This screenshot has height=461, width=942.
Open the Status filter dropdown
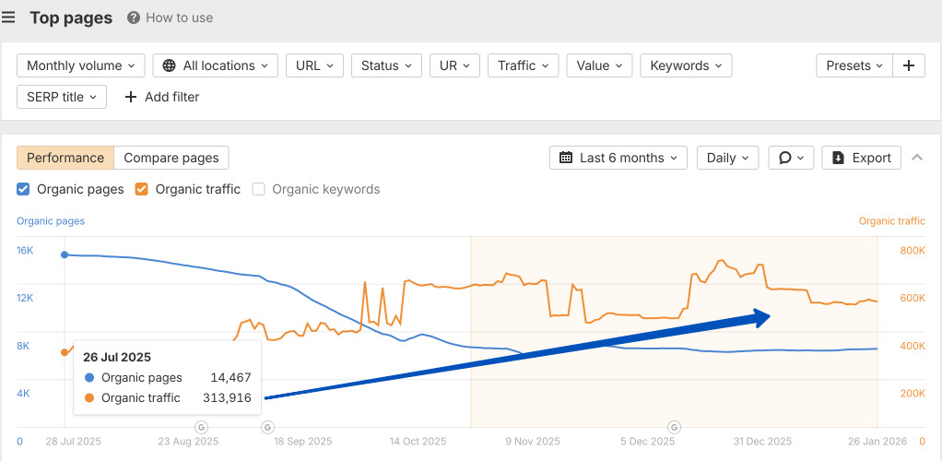coord(386,65)
